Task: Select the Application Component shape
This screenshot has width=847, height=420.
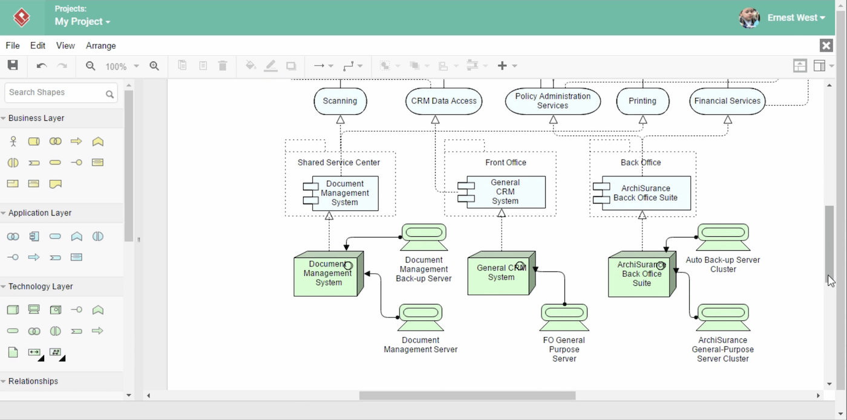Action: [x=34, y=236]
